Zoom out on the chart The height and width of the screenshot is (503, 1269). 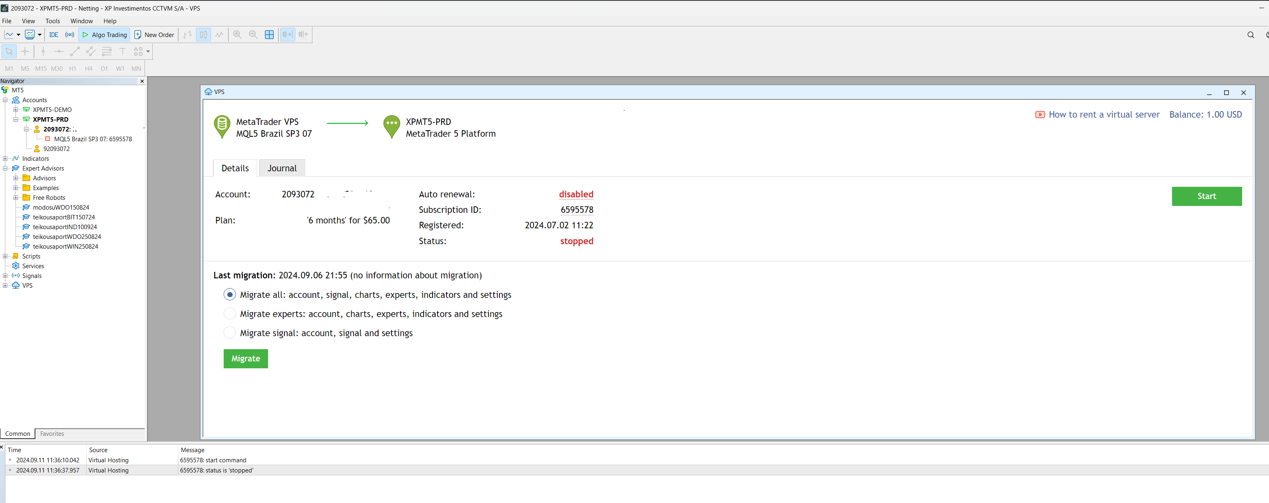click(x=253, y=35)
